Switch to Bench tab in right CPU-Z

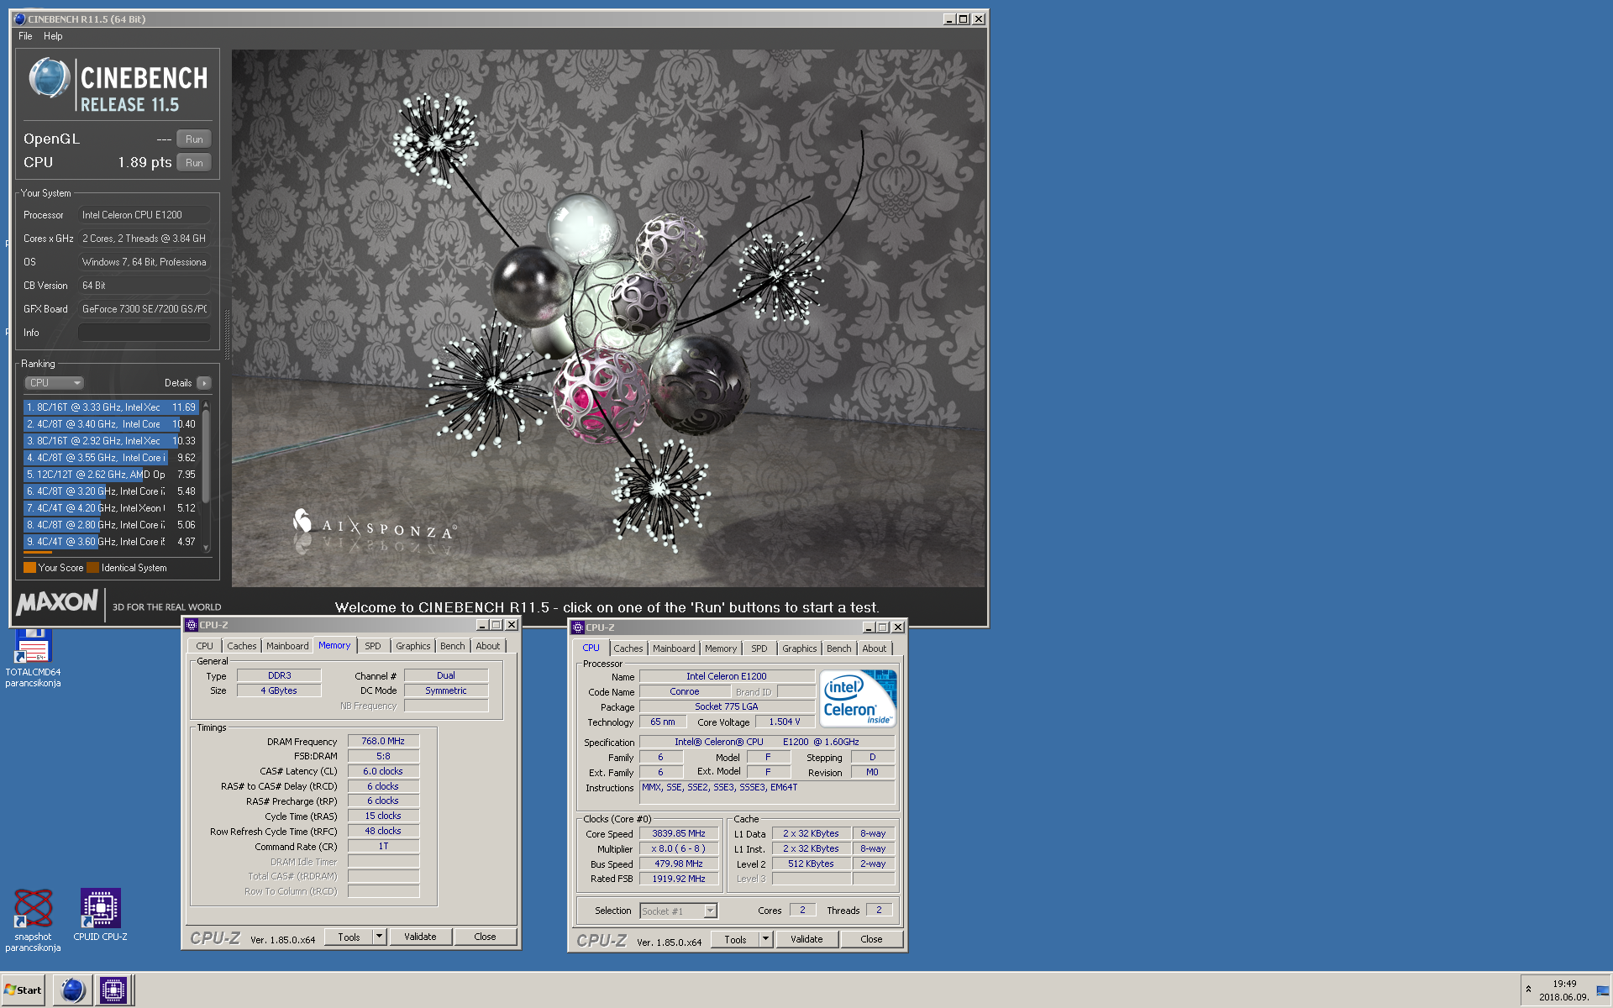tap(838, 648)
